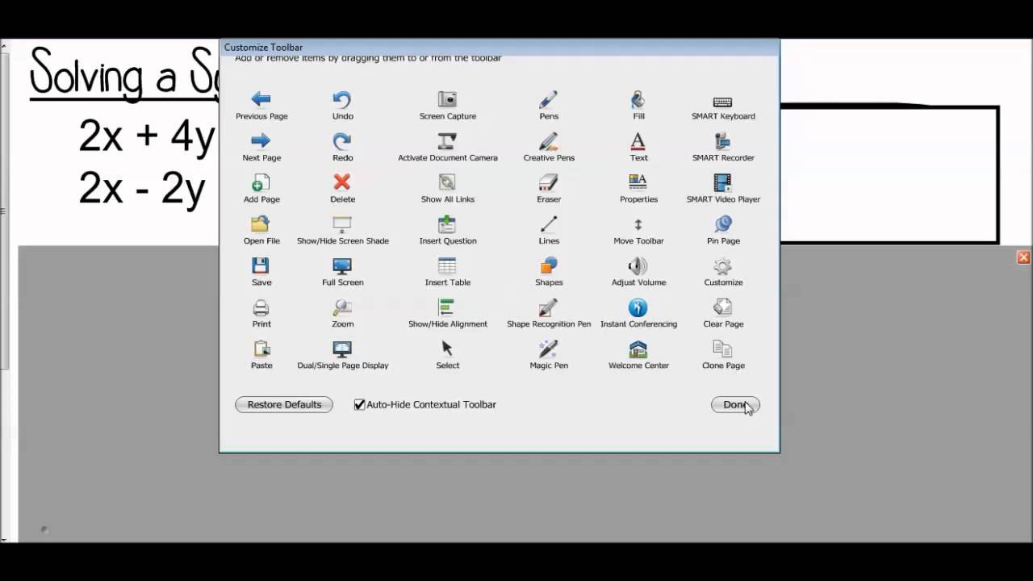The width and height of the screenshot is (1033, 581).
Task: Select the Magic Pen icon
Action: tap(549, 349)
